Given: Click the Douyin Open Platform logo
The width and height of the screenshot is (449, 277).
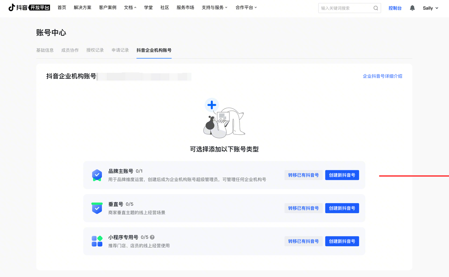Looking at the screenshot, I should (x=29, y=8).
